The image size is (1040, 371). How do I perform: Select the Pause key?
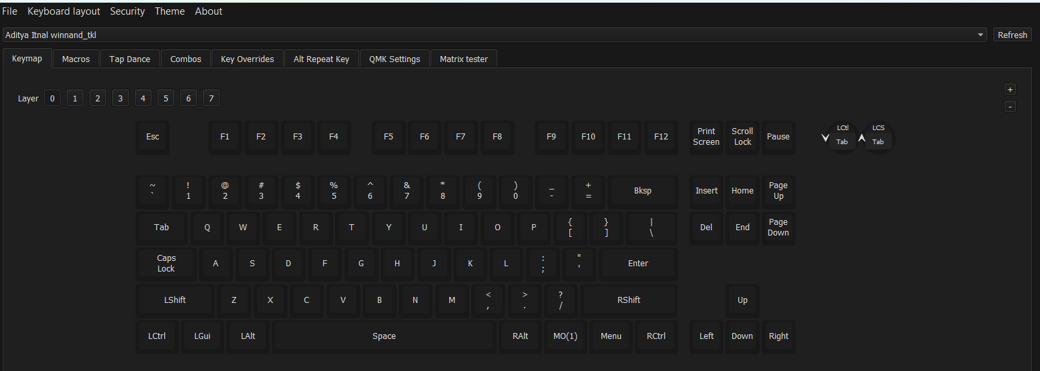point(778,137)
